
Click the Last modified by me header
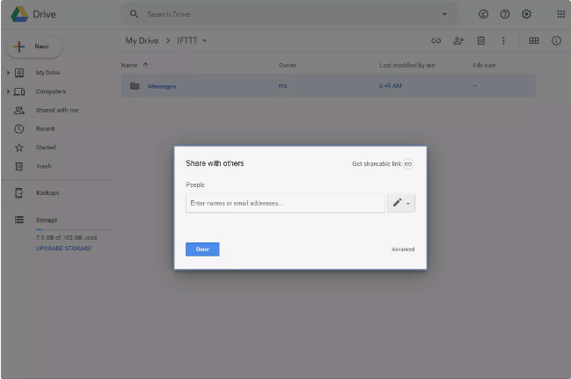[x=407, y=65]
